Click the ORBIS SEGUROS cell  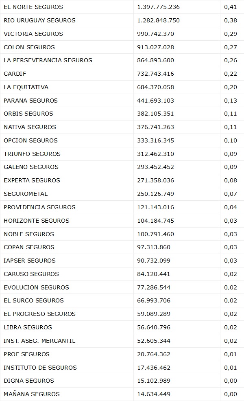(x=28, y=114)
